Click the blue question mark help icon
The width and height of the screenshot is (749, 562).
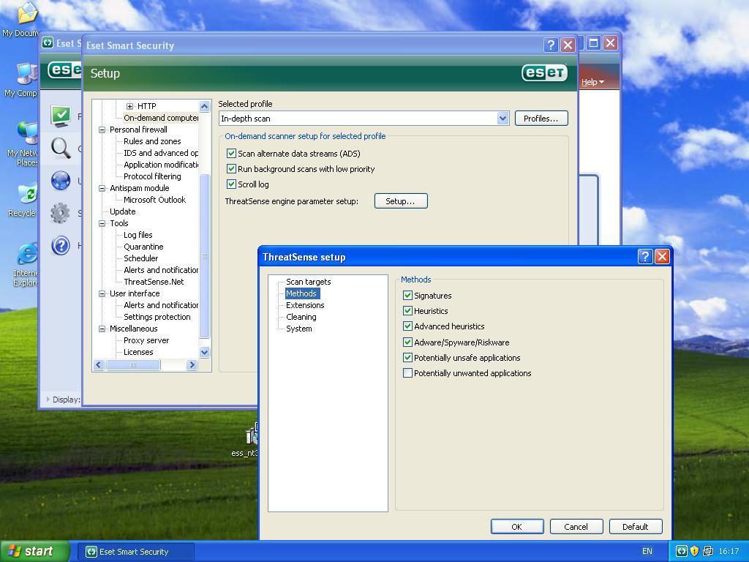(61, 245)
